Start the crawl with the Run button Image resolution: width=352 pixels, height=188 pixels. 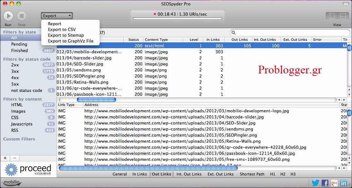point(8,16)
